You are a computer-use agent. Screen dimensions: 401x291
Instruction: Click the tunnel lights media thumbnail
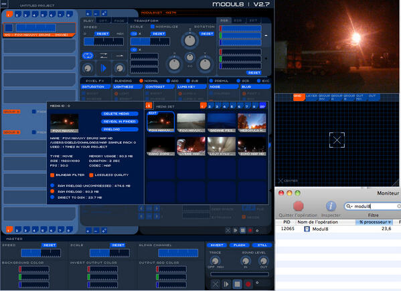pyautogui.click(x=222, y=146)
